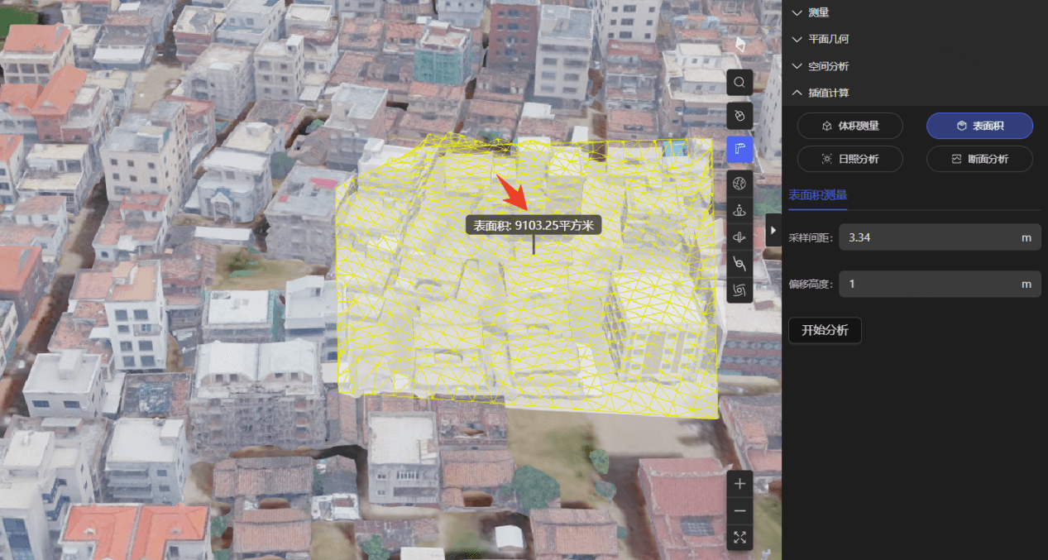
Task: Click the zoom in plus button
Action: tap(739, 484)
